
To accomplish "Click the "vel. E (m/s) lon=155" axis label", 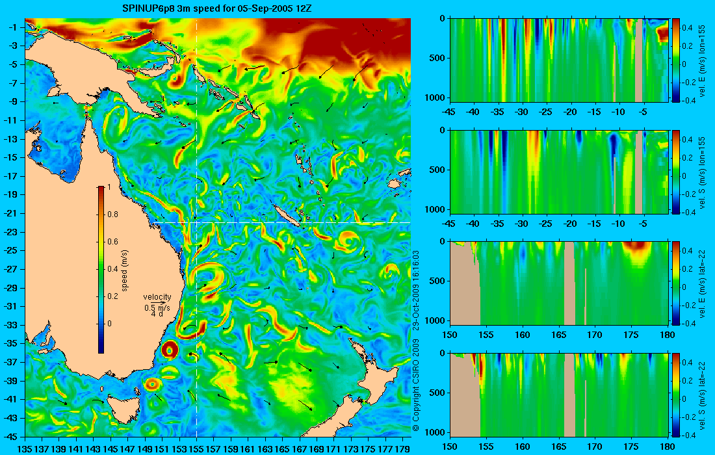I will pyautogui.click(x=702, y=60).
